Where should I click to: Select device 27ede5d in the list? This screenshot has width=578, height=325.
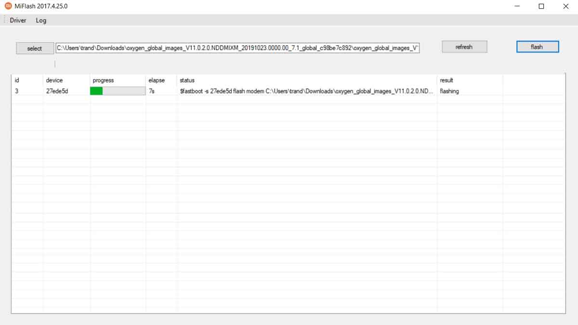[57, 91]
